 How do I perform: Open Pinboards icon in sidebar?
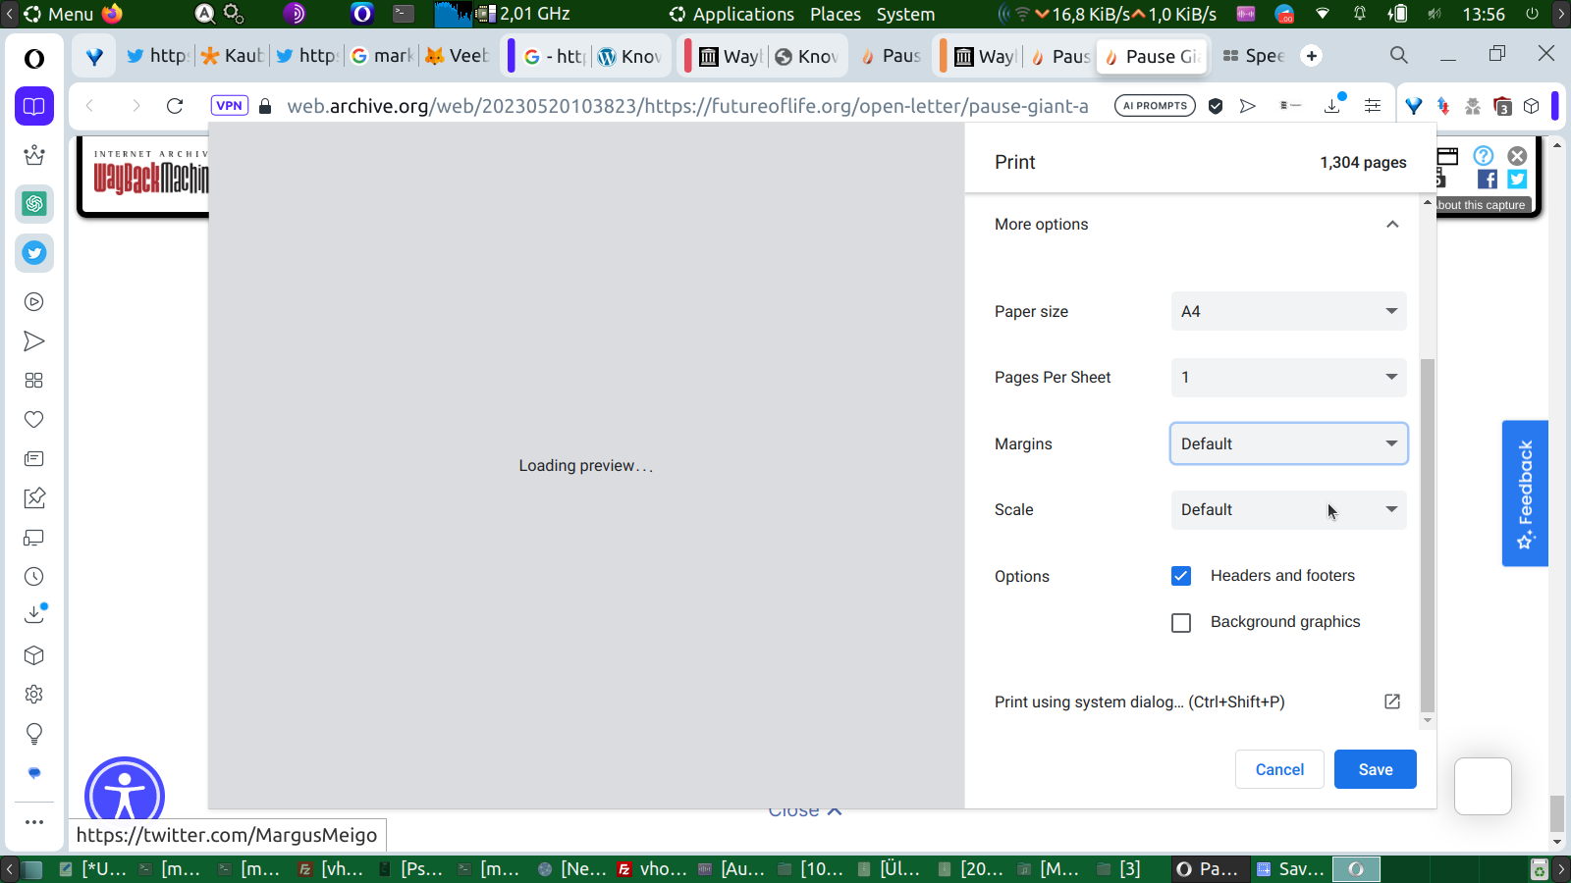pyautogui.click(x=34, y=498)
